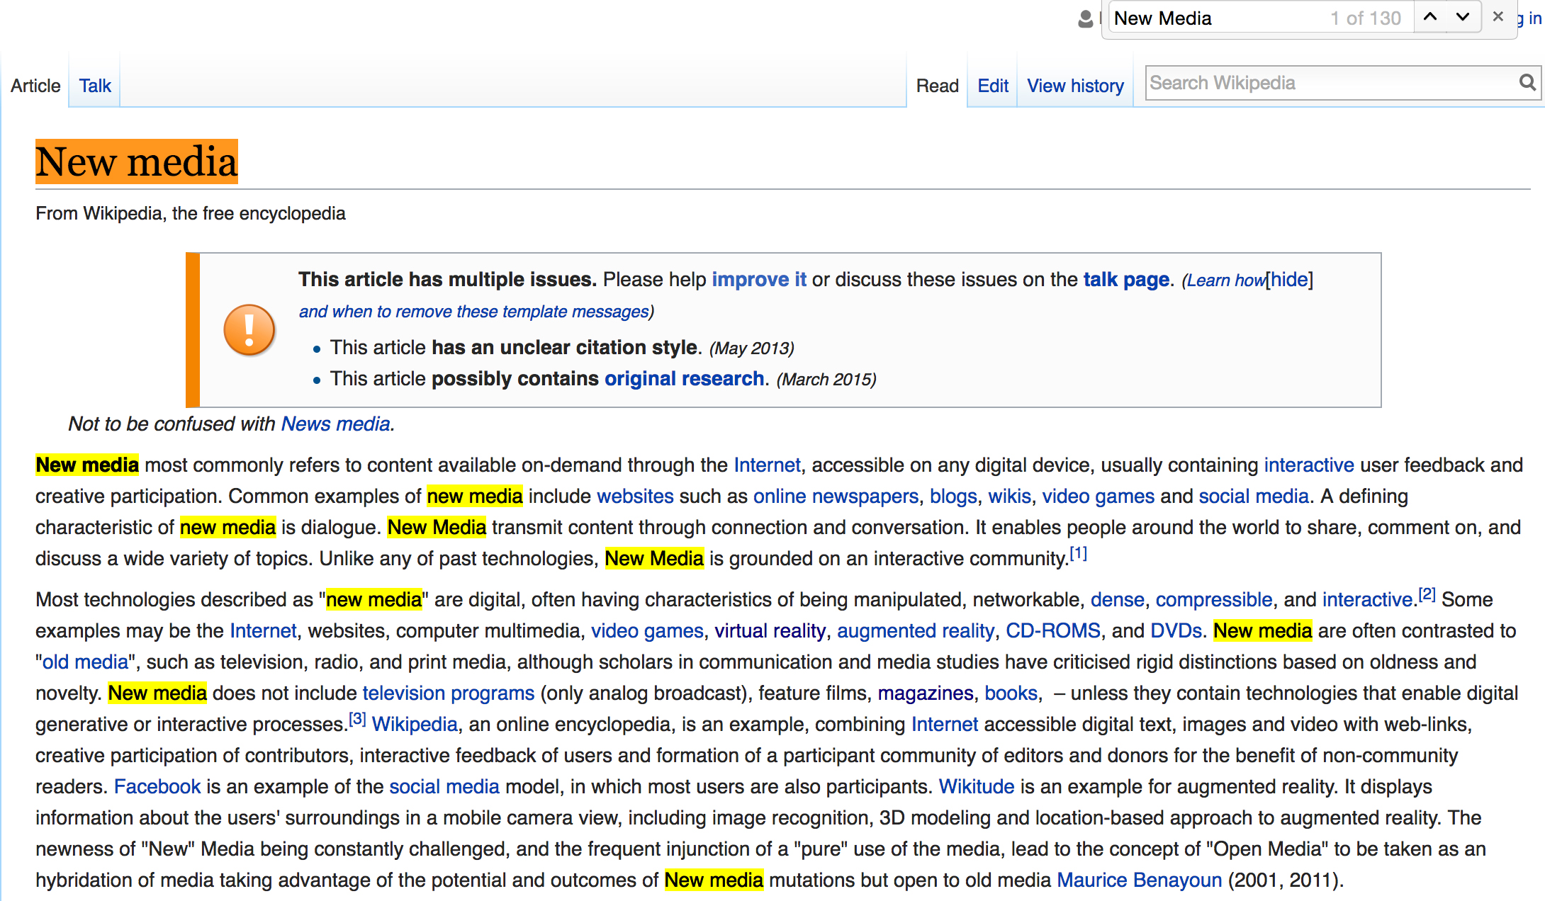Screen dimensions: 1545x901
Task: Click the user account silhouette icon
Action: [x=1085, y=19]
